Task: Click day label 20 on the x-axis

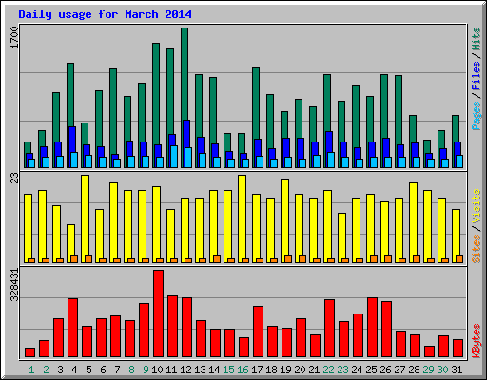Action: click(x=300, y=370)
